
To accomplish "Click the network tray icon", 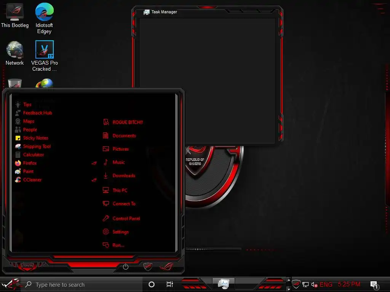I will coord(305,284).
